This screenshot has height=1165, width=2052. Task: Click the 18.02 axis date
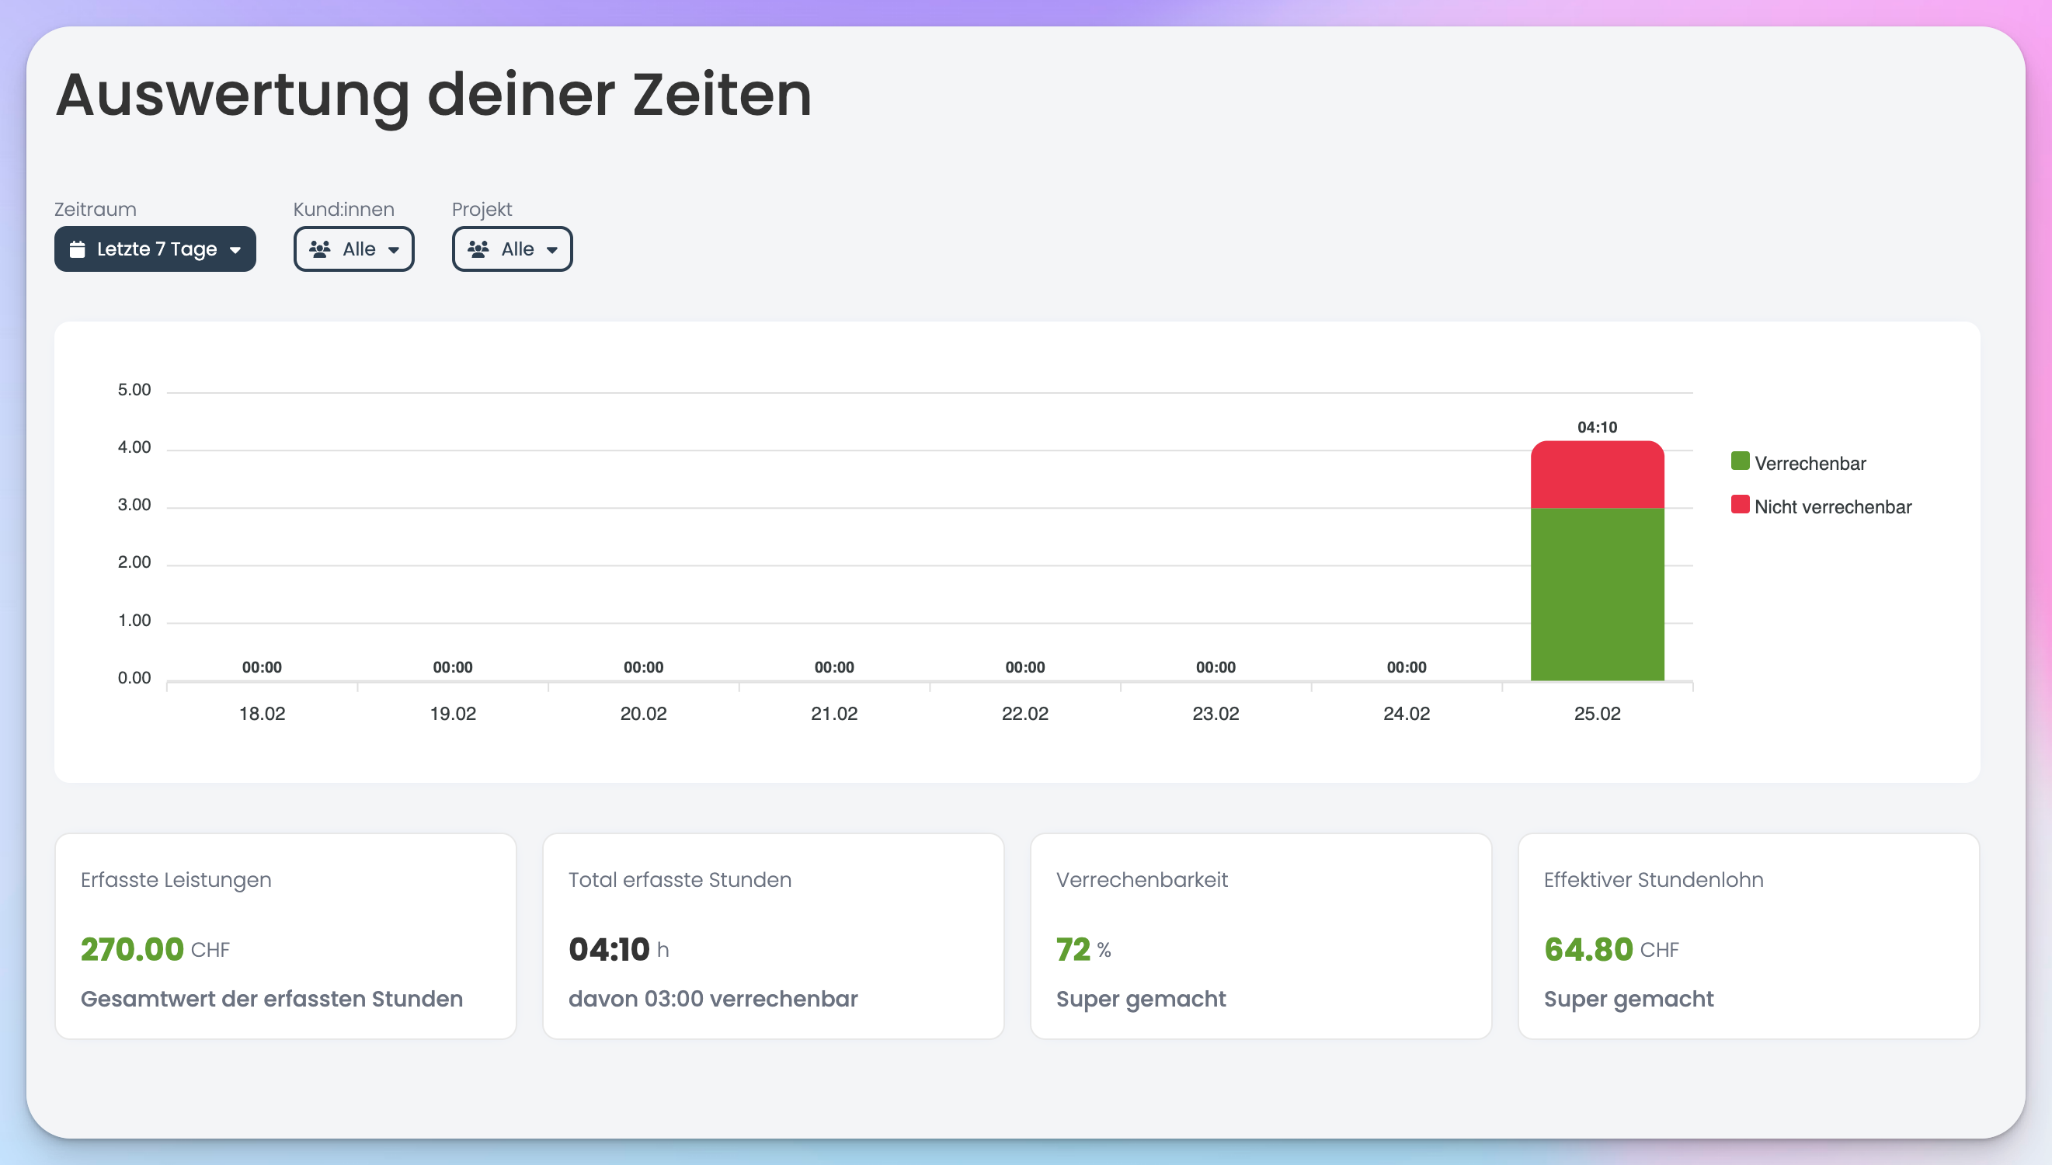click(263, 714)
